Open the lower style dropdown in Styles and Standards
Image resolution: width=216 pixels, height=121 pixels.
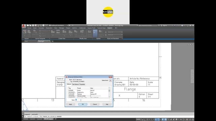point(115,35)
